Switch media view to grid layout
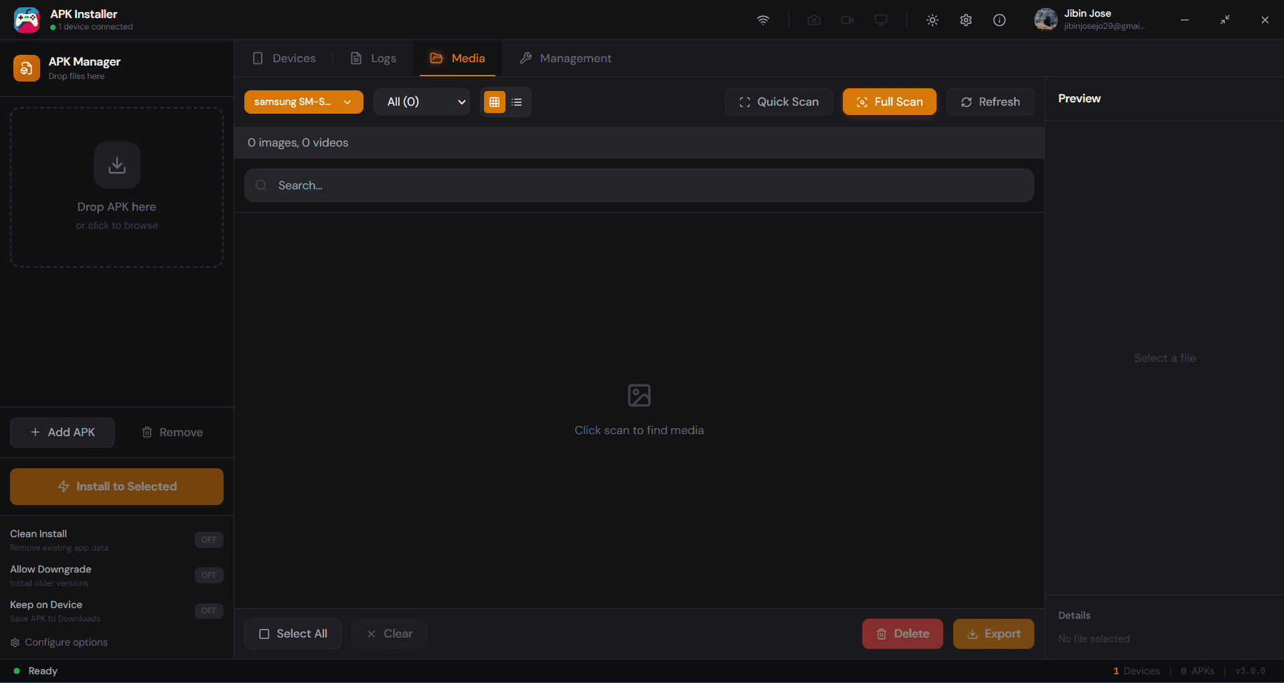1284x683 pixels. pos(494,102)
